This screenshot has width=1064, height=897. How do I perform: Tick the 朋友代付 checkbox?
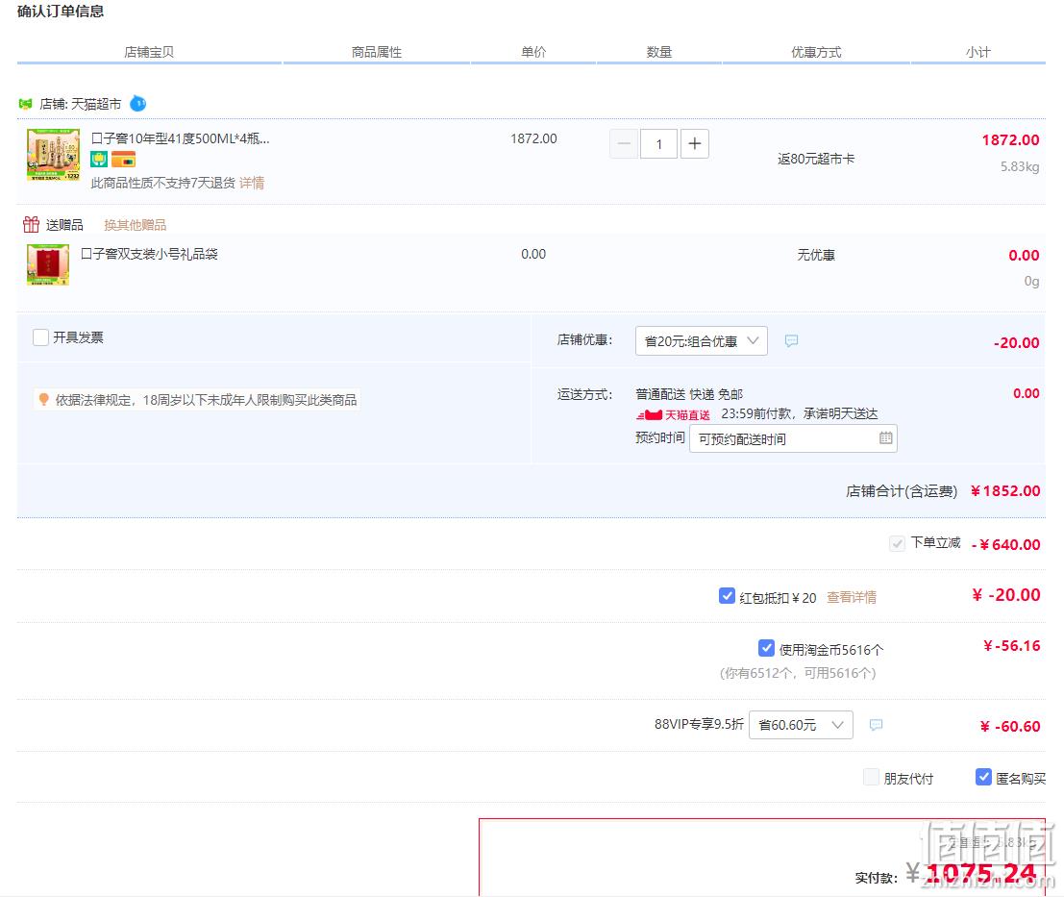pyautogui.click(x=871, y=777)
